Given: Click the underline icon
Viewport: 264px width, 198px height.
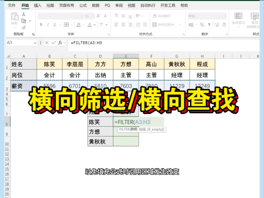Looking at the screenshot, I should tap(55, 24).
